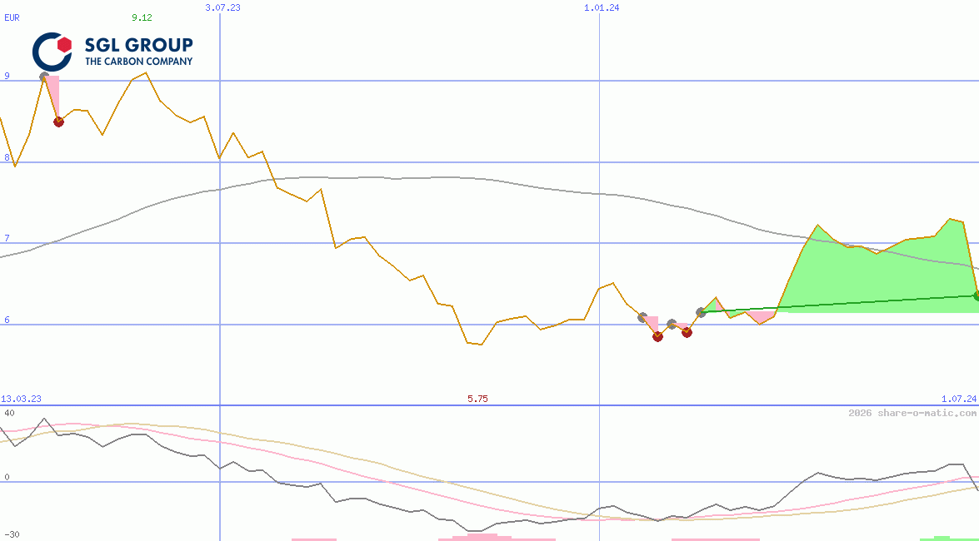Click the red marker beneath the SGL logo
This screenshot has height=541, width=979.
click(58, 122)
